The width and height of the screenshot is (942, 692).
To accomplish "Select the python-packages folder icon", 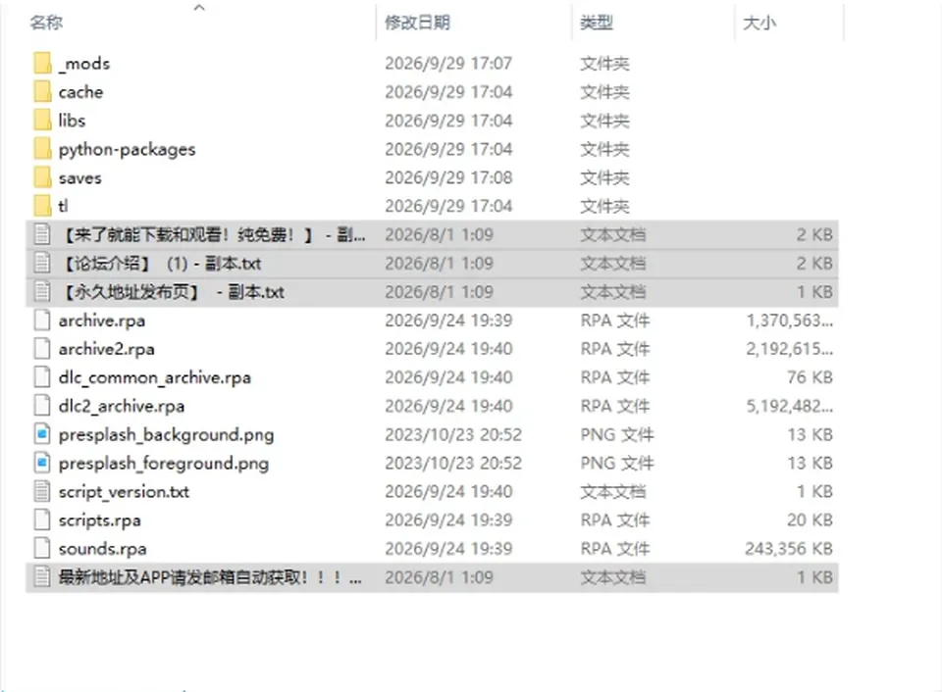I will (x=42, y=149).
